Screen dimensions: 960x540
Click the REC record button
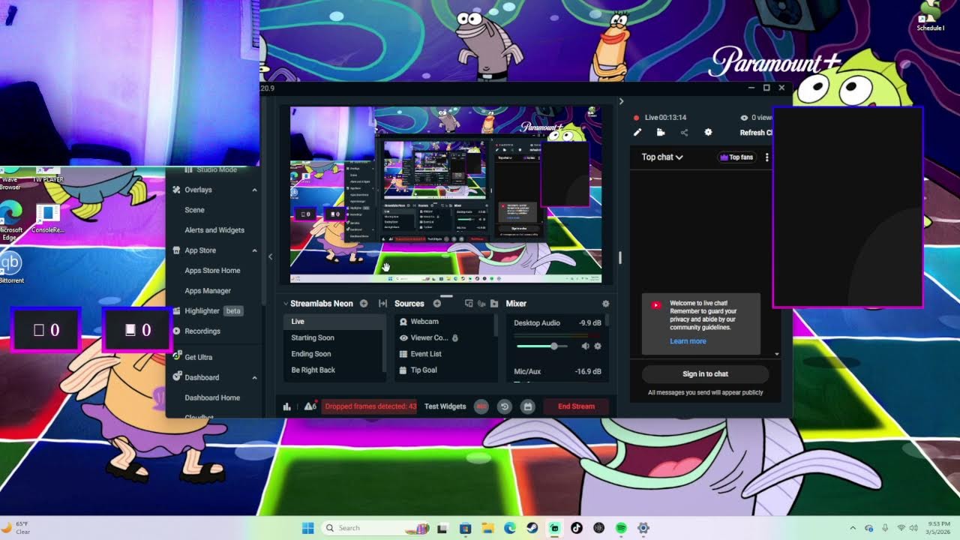481,406
